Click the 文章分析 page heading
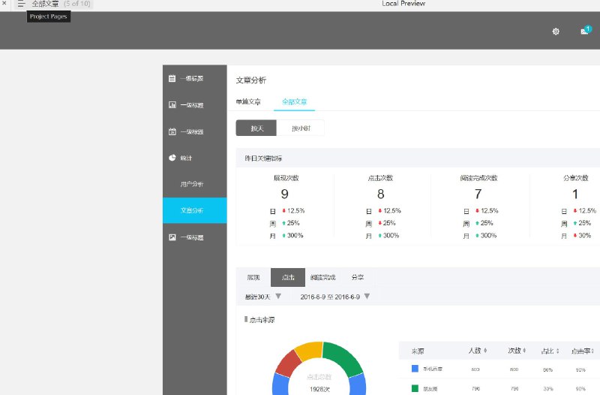This screenshot has height=395, width=600. (x=251, y=80)
